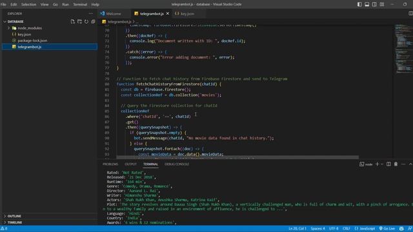The height and width of the screenshot is (232, 413).
Task: Open the Terminal menu
Action: click(80, 5)
